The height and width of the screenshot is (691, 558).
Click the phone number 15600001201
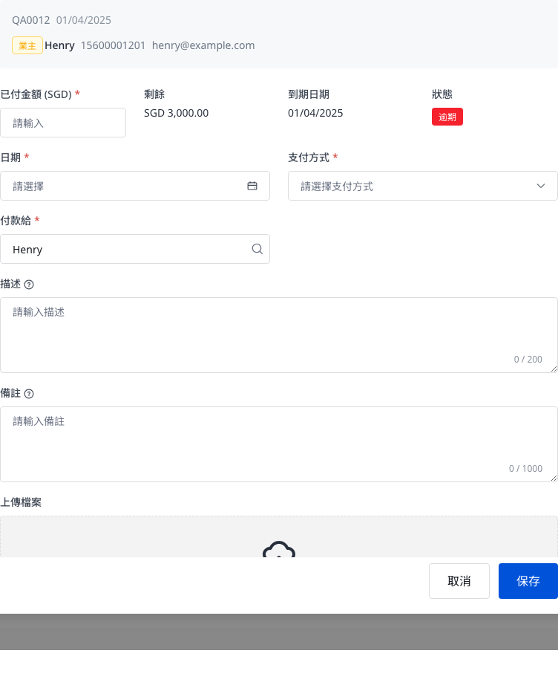(x=113, y=45)
